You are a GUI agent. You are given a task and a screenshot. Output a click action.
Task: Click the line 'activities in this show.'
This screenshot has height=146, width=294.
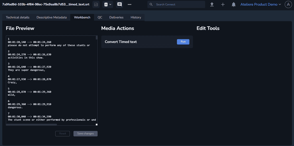(26, 58)
